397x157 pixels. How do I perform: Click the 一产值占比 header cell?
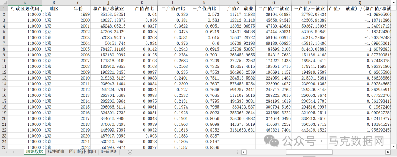142,8
